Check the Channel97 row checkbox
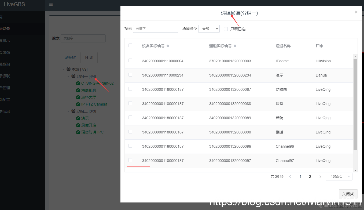 point(130,160)
